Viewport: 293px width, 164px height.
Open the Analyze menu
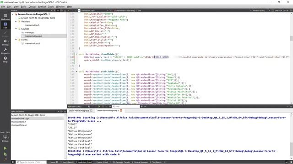click(42, 7)
